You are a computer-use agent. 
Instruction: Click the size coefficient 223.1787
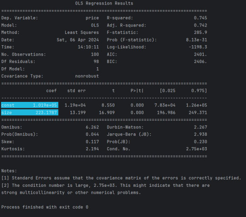[46, 112]
